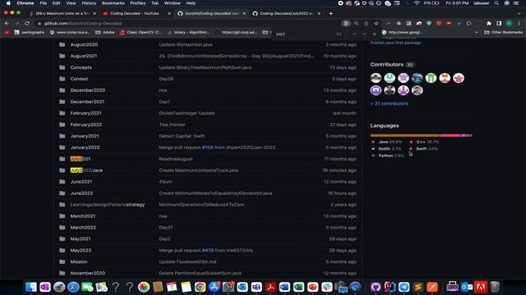Viewport: 526px width, 295px height.
Task: Open the Python language entry
Action: coord(388,156)
